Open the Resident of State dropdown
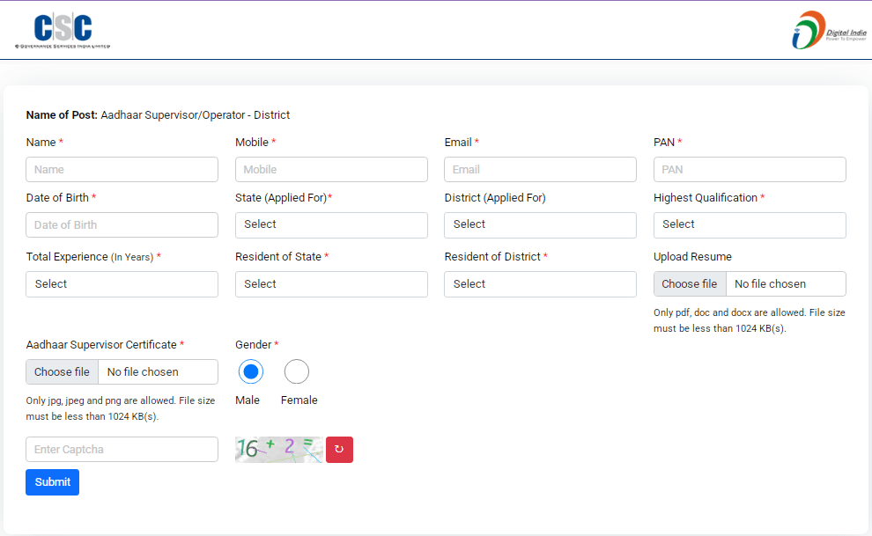This screenshot has height=536, width=872. [331, 284]
